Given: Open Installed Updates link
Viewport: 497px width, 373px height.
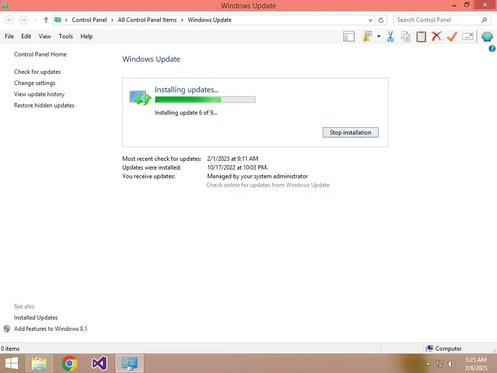Looking at the screenshot, I should click(x=36, y=318).
